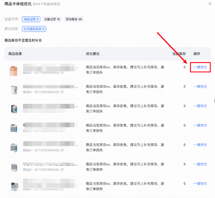
Task: Click 一键优化 for the orange package product
Action: point(200,67)
